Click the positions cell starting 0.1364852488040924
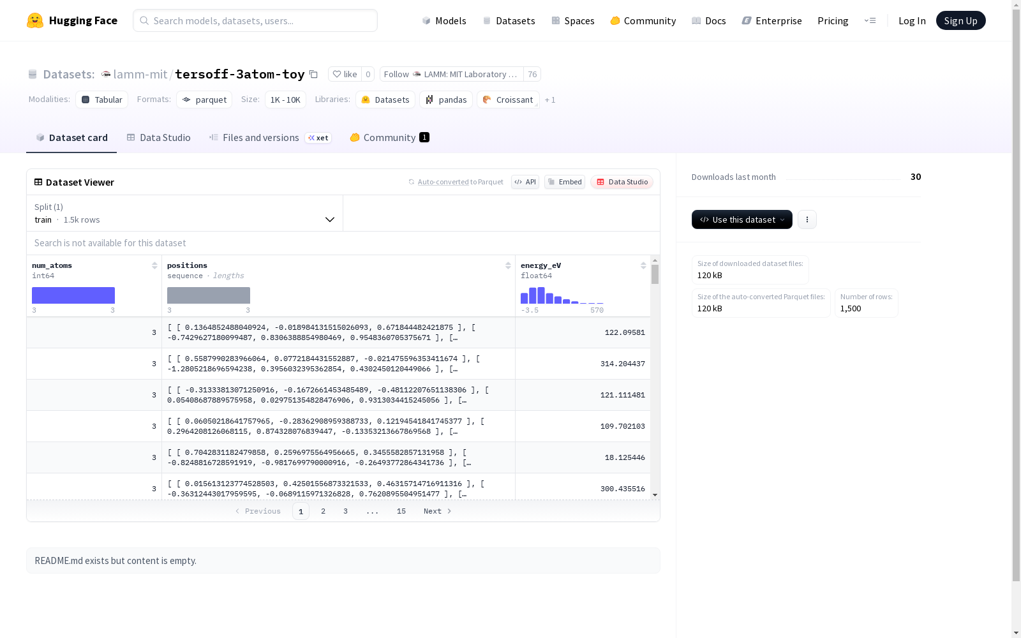Screen dimensions: 1021x638 pos(338,332)
